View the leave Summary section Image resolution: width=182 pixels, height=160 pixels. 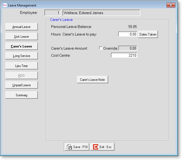21,95
